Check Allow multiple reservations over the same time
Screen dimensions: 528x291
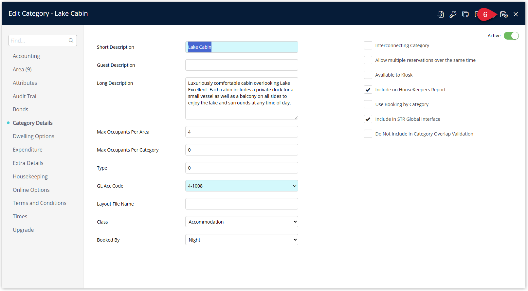tap(368, 60)
